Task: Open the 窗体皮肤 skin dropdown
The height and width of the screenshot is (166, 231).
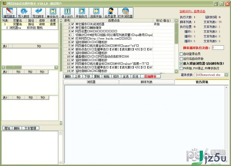Action: pos(226,75)
